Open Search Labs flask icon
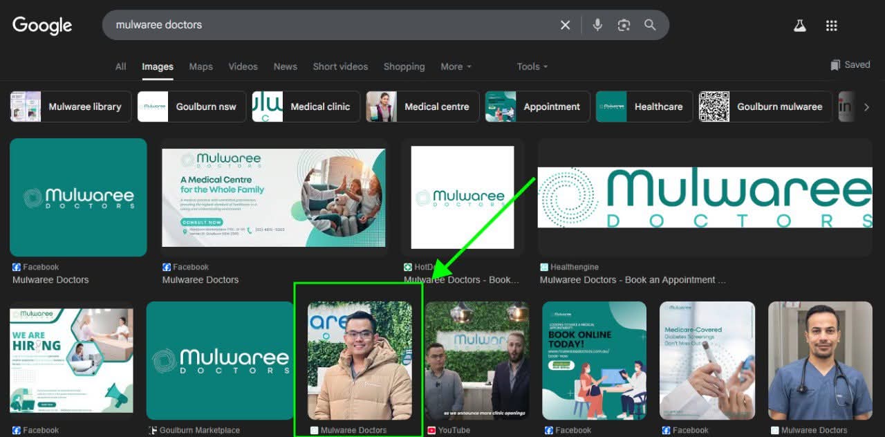 tap(800, 26)
